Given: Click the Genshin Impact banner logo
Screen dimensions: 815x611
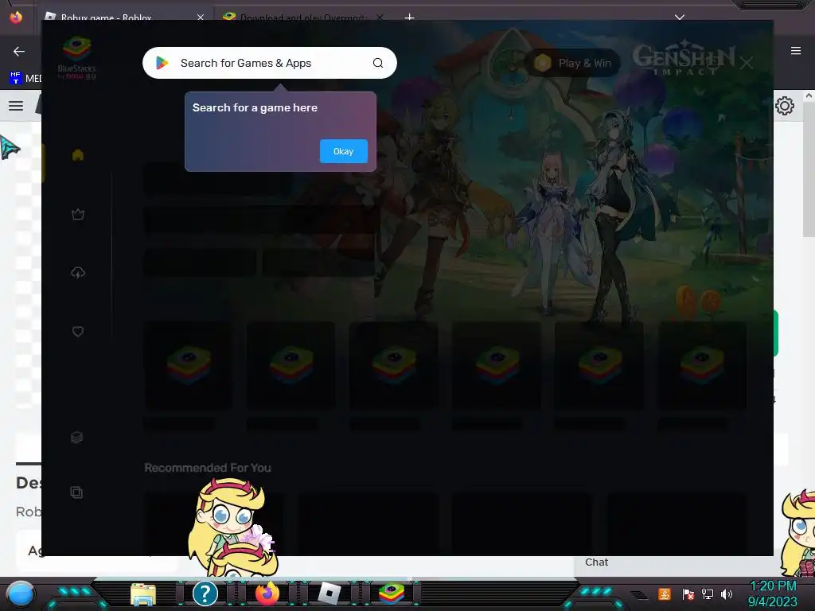Looking at the screenshot, I should [x=684, y=58].
